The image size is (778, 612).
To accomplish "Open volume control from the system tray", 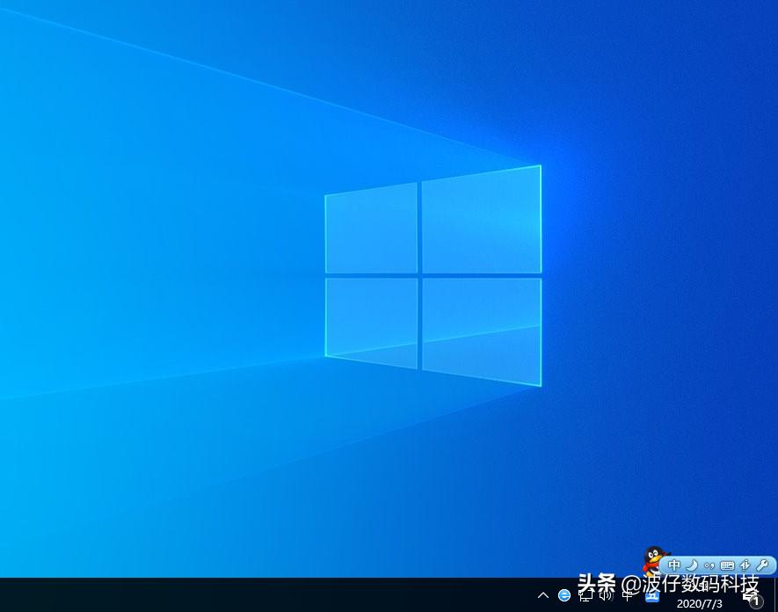I will tap(606, 597).
